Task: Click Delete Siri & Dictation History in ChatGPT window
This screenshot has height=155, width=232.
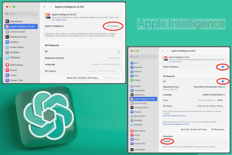Action: (x=211, y=106)
